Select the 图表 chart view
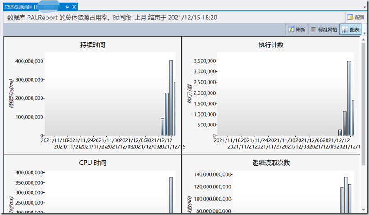 tap(351, 29)
